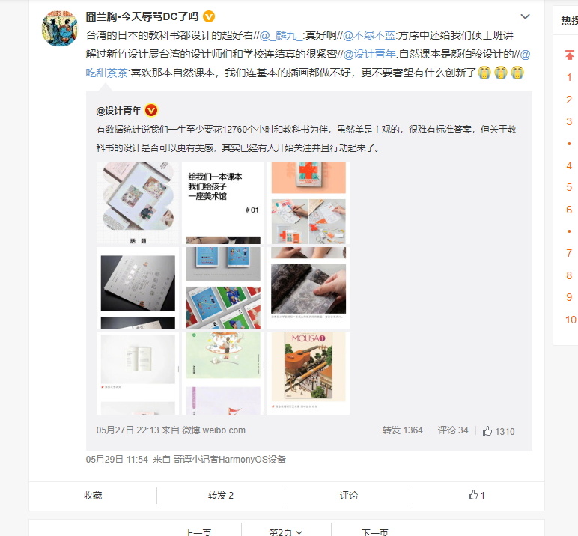Open the 给我们一本课本 text image thumbnail
The height and width of the screenshot is (536, 578).
223,203
